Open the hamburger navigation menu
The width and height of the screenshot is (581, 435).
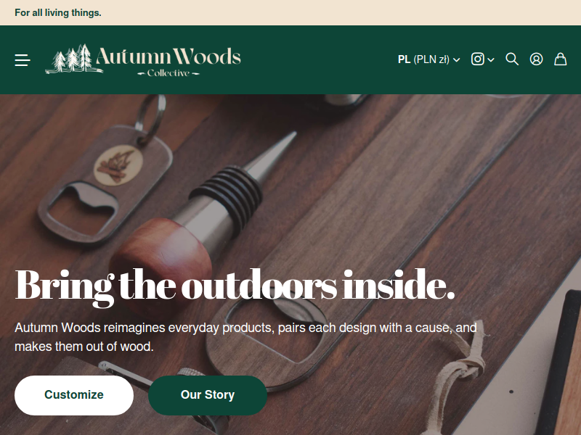(x=23, y=60)
